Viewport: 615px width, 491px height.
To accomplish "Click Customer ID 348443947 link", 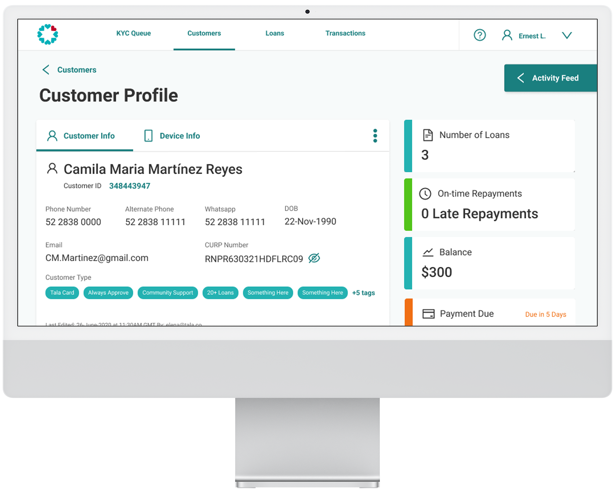I will pos(130,186).
